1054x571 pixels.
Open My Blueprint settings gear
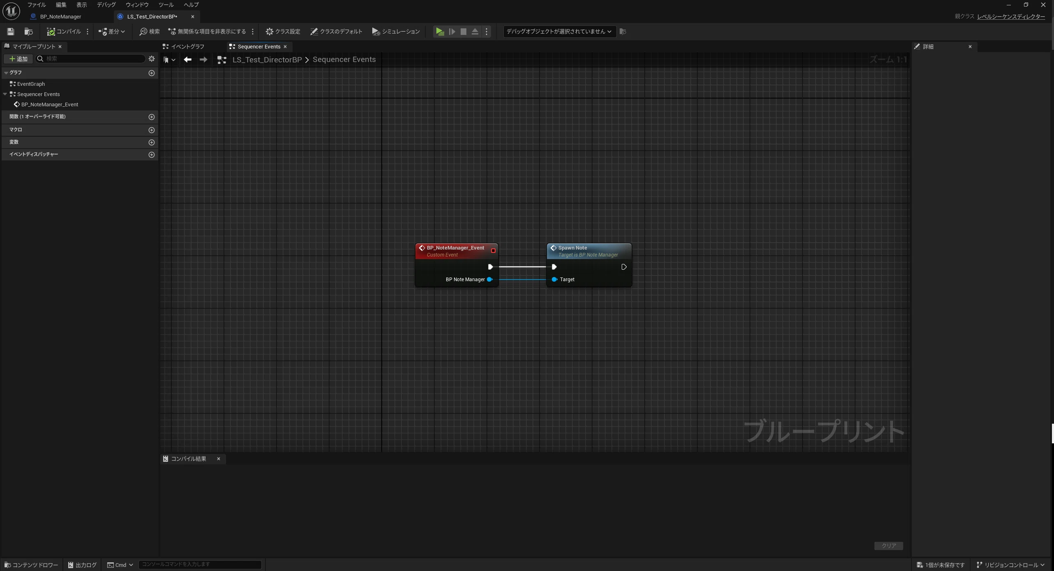click(x=152, y=59)
